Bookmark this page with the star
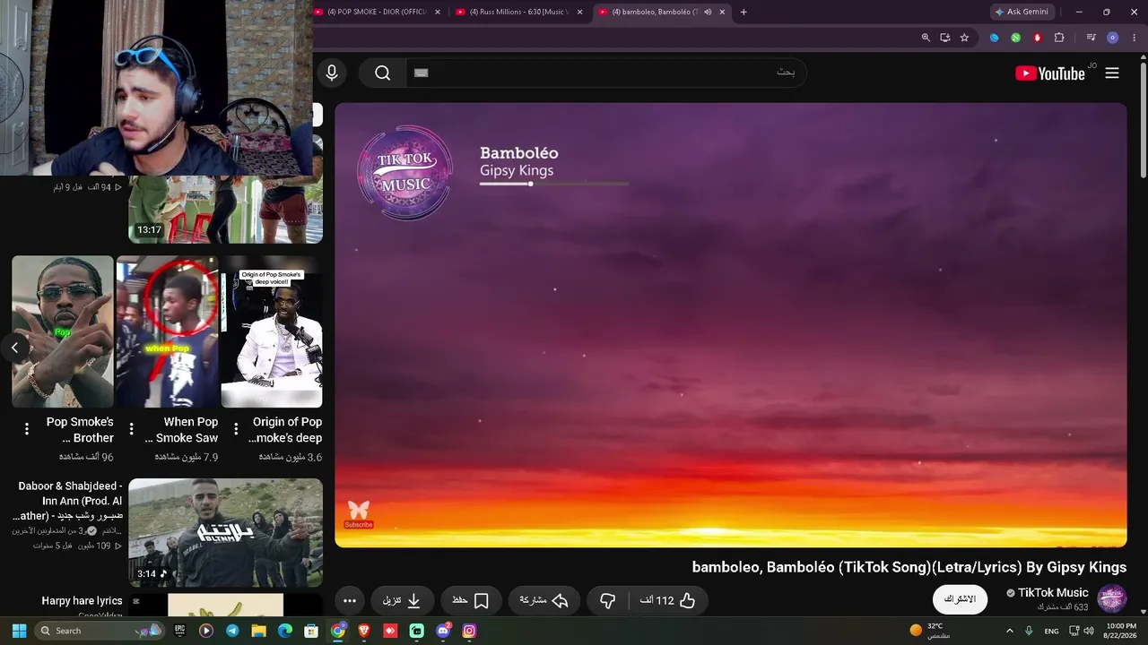The height and width of the screenshot is (645, 1148). coord(964,38)
